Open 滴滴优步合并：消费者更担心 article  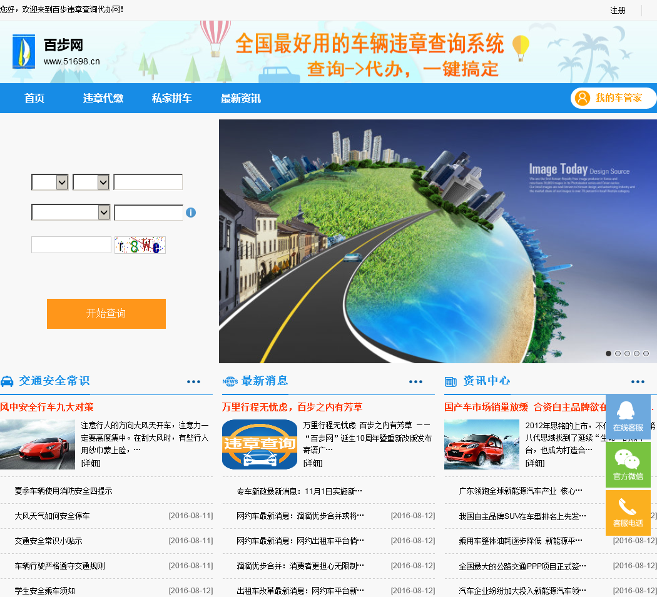300,566
